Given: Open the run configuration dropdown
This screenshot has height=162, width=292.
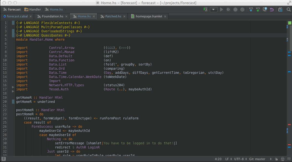Looking at the screenshot, I should coord(214,9).
